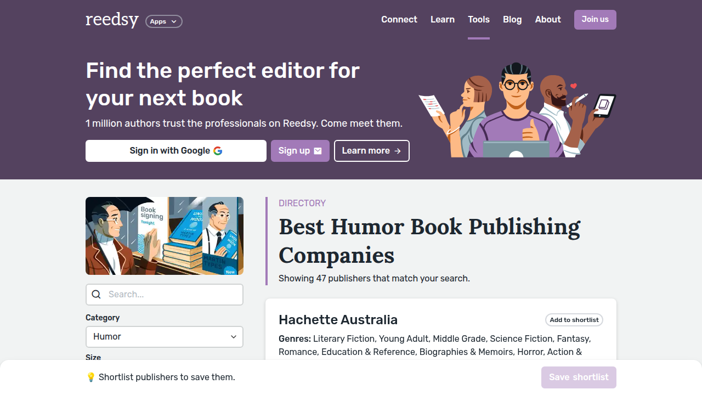
Task: Click the book signing illustration
Action: tap(165, 236)
